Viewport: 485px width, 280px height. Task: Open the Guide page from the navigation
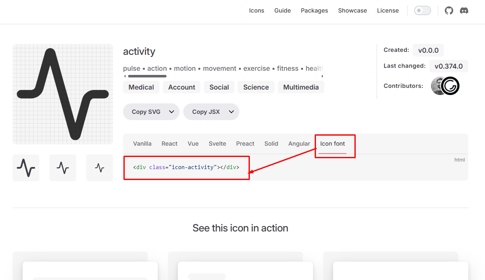[282, 10]
